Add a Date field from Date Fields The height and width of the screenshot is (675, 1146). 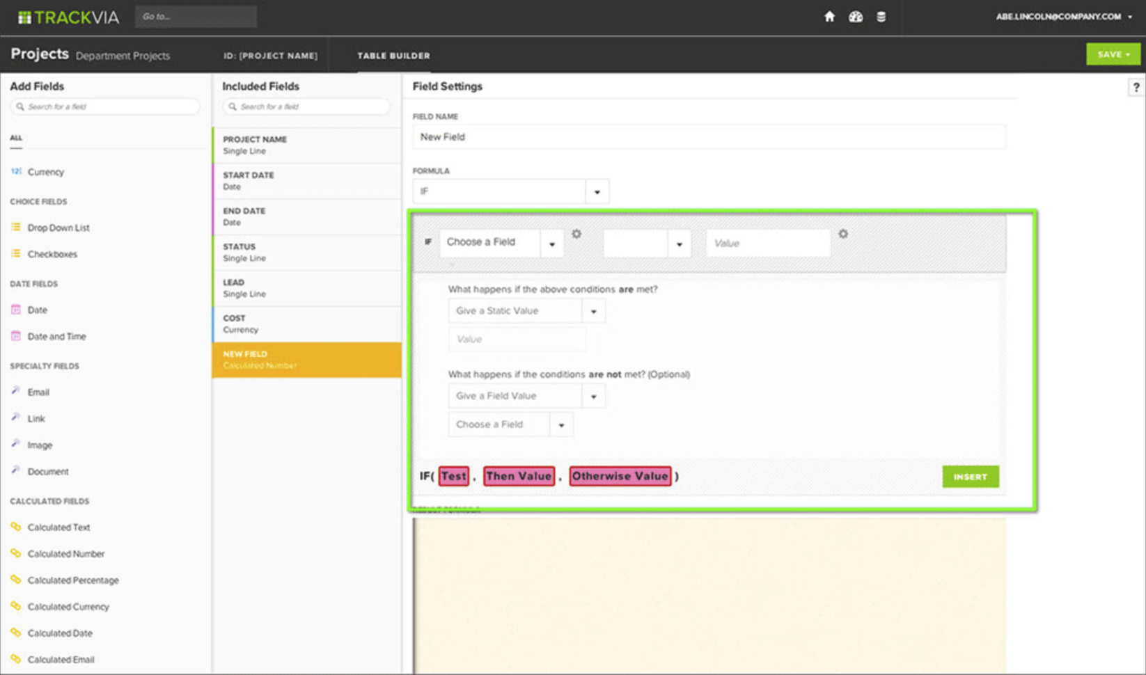coord(37,310)
